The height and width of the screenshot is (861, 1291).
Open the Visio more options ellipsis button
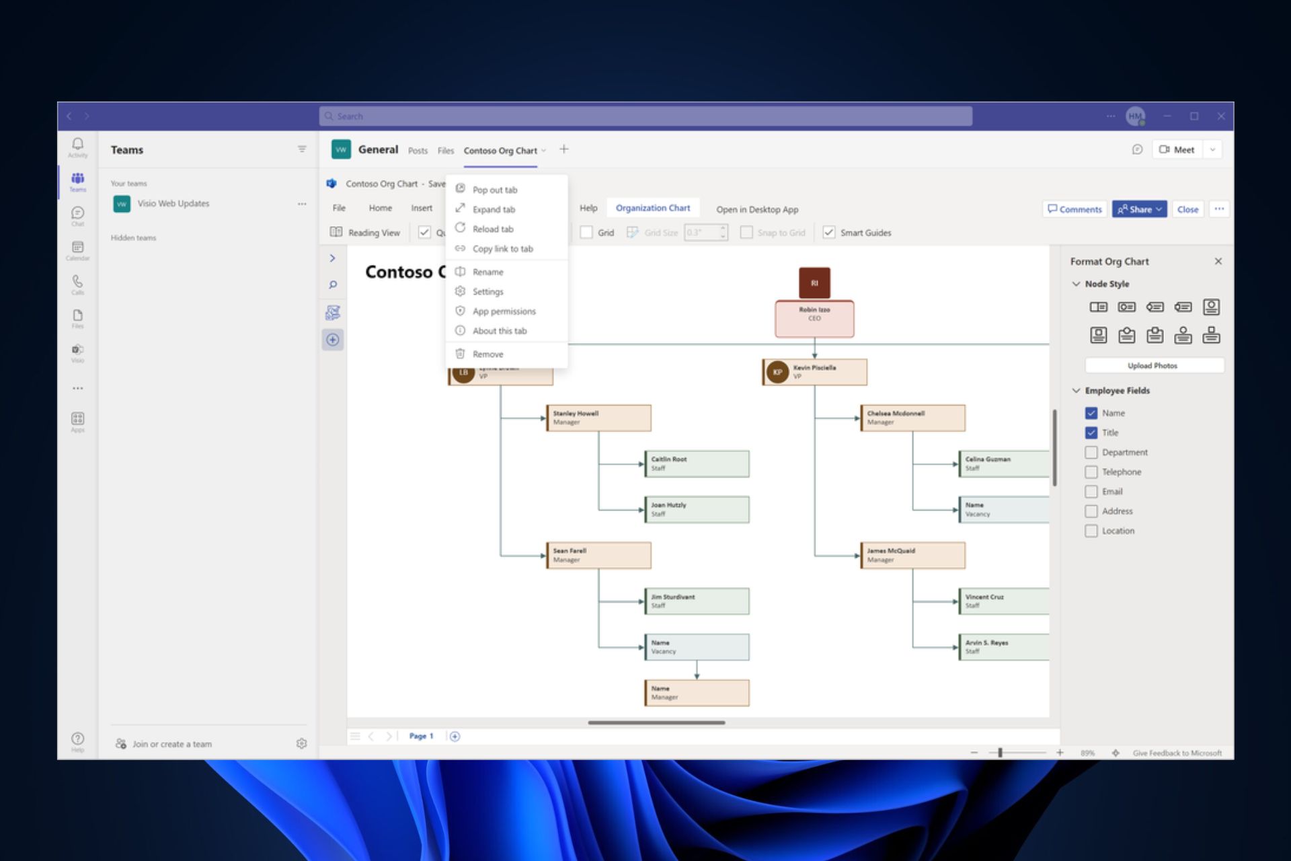point(1219,209)
